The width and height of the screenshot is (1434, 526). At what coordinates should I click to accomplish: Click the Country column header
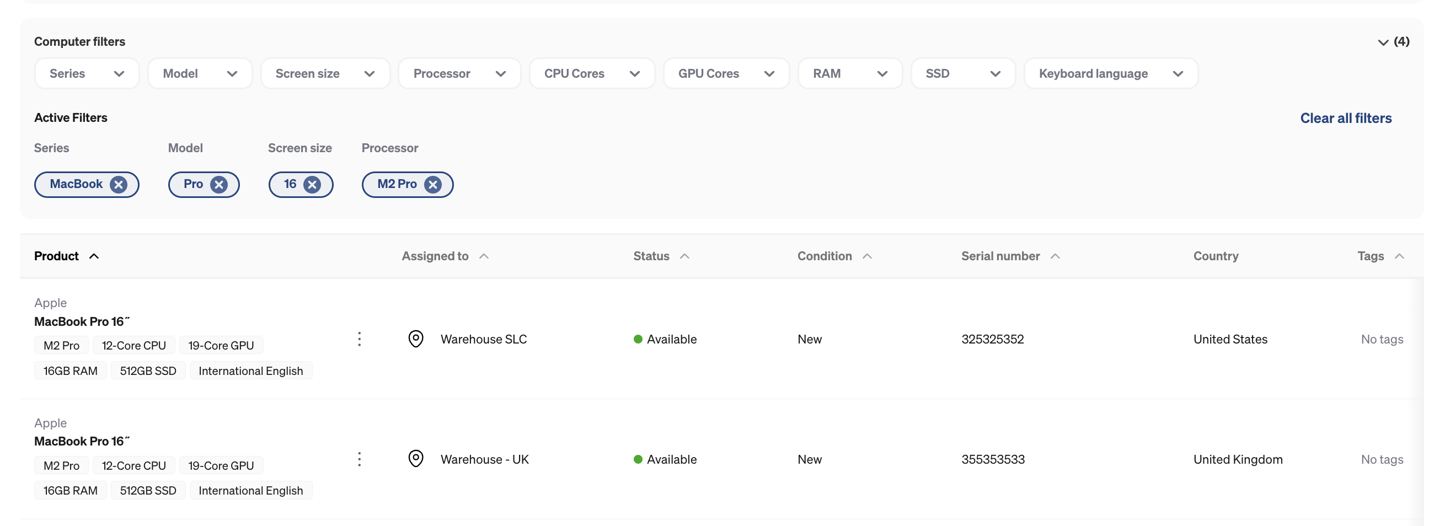(x=1216, y=256)
